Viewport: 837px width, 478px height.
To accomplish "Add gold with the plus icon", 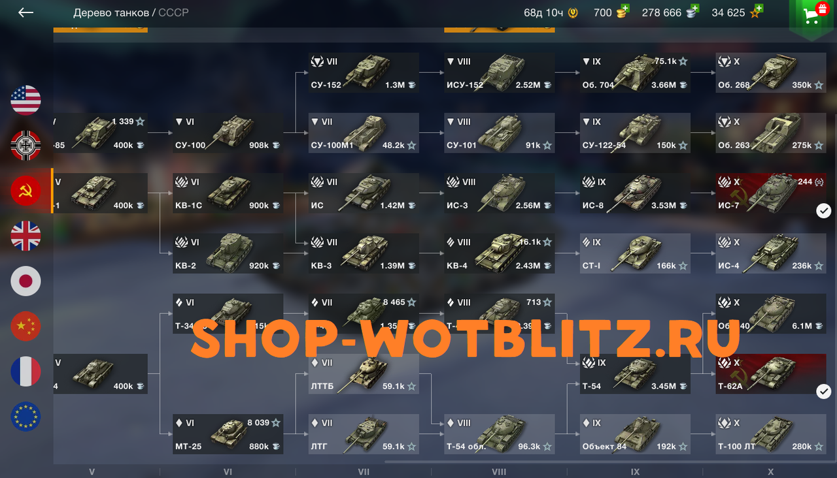I will click(624, 8).
